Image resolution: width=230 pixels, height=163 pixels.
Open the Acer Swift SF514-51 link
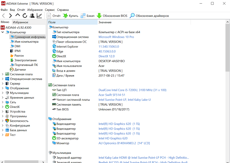click(x=112, y=95)
